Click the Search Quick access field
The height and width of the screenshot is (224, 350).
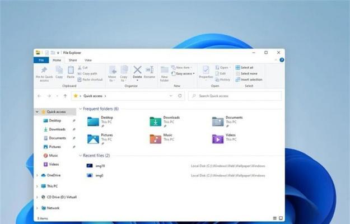click(x=235, y=96)
